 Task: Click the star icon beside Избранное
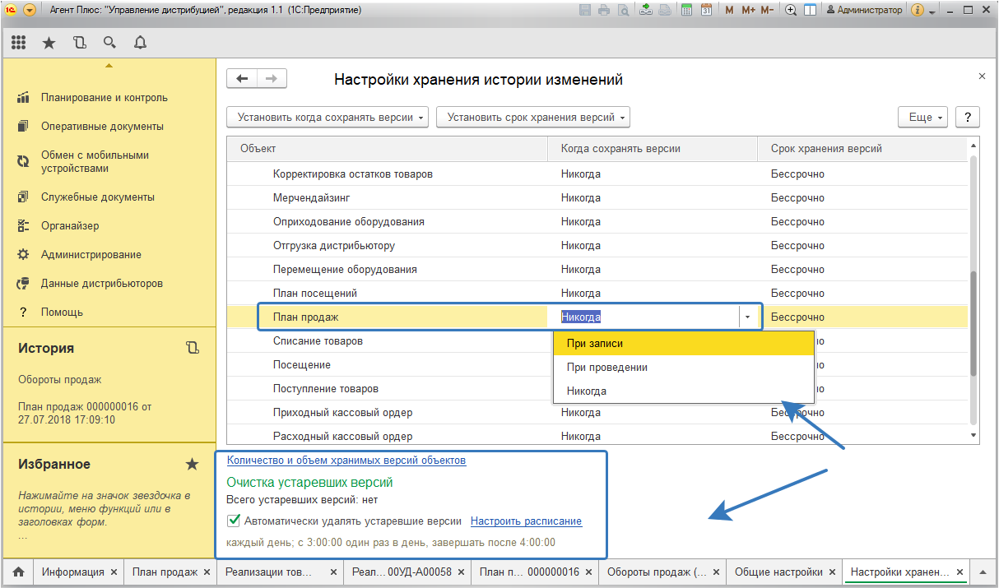pos(193,464)
